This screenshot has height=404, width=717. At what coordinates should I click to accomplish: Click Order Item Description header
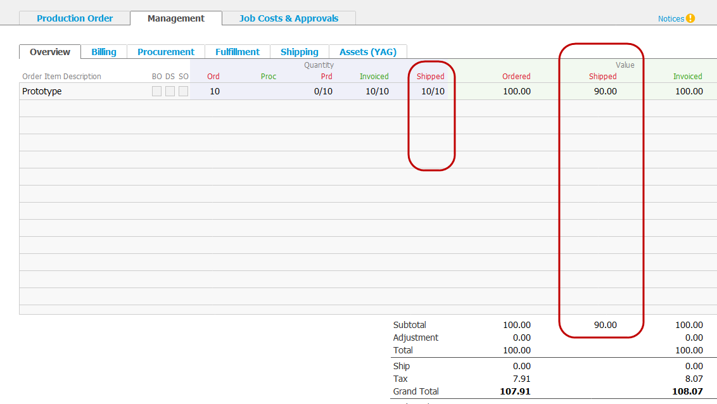pos(61,77)
